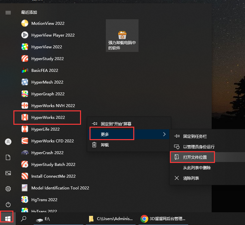Select 清除列表 option

[207, 178]
